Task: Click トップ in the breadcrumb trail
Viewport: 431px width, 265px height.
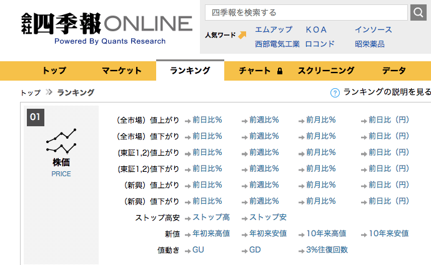Action: click(x=31, y=92)
